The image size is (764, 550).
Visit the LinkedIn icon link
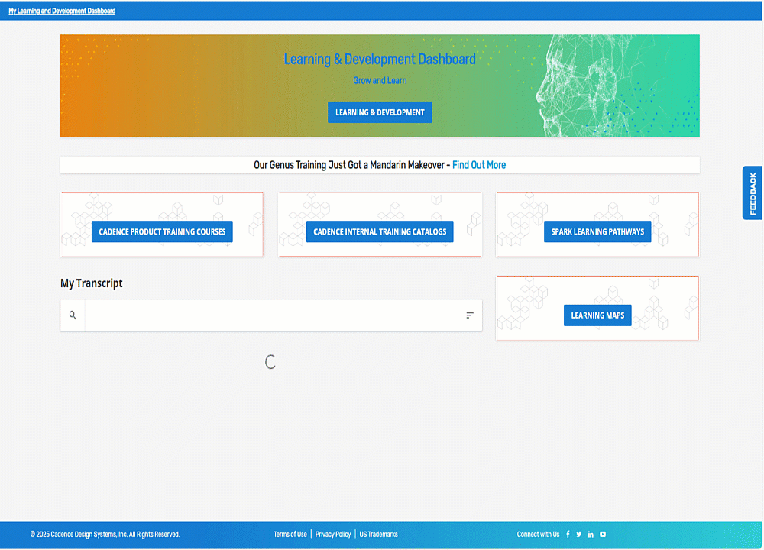(x=591, y=535)
